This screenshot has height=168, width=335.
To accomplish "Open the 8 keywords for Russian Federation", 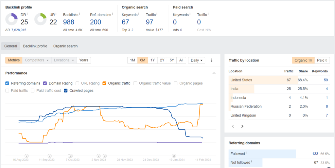I will pyautogui.click(x=327, y=106).
